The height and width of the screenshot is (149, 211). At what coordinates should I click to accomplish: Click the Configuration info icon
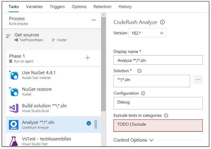(x=143, y=93)
